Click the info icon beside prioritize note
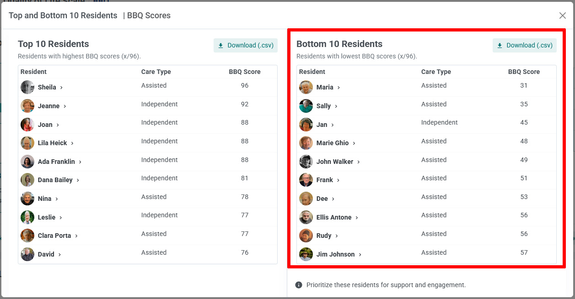The image size is (575, 299). click(x=299, y=285)
